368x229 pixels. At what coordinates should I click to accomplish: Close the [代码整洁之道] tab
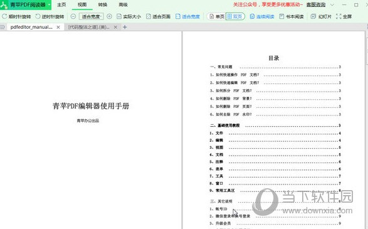(x=115, y=27)
